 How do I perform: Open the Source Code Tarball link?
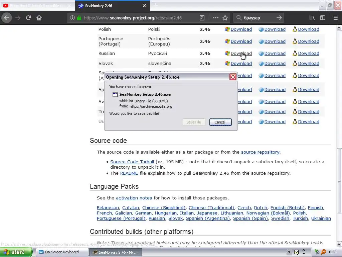point(132,162)
